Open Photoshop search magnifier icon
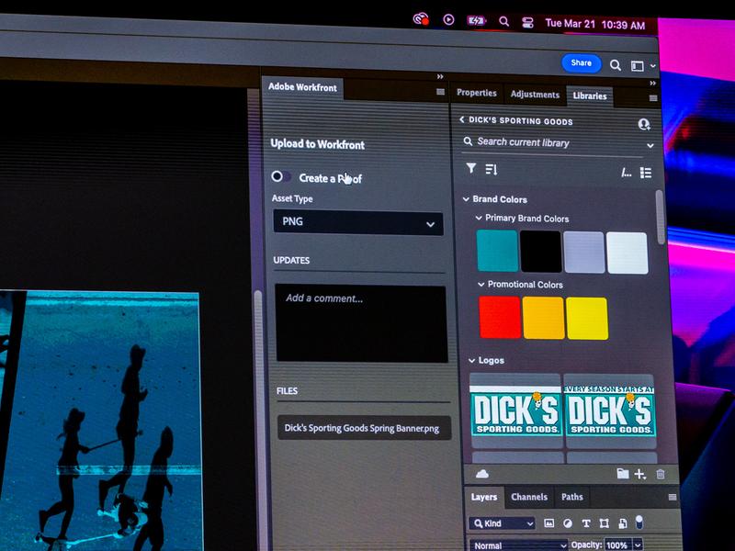This screenshot has height=551, width=735. (616, 65)
